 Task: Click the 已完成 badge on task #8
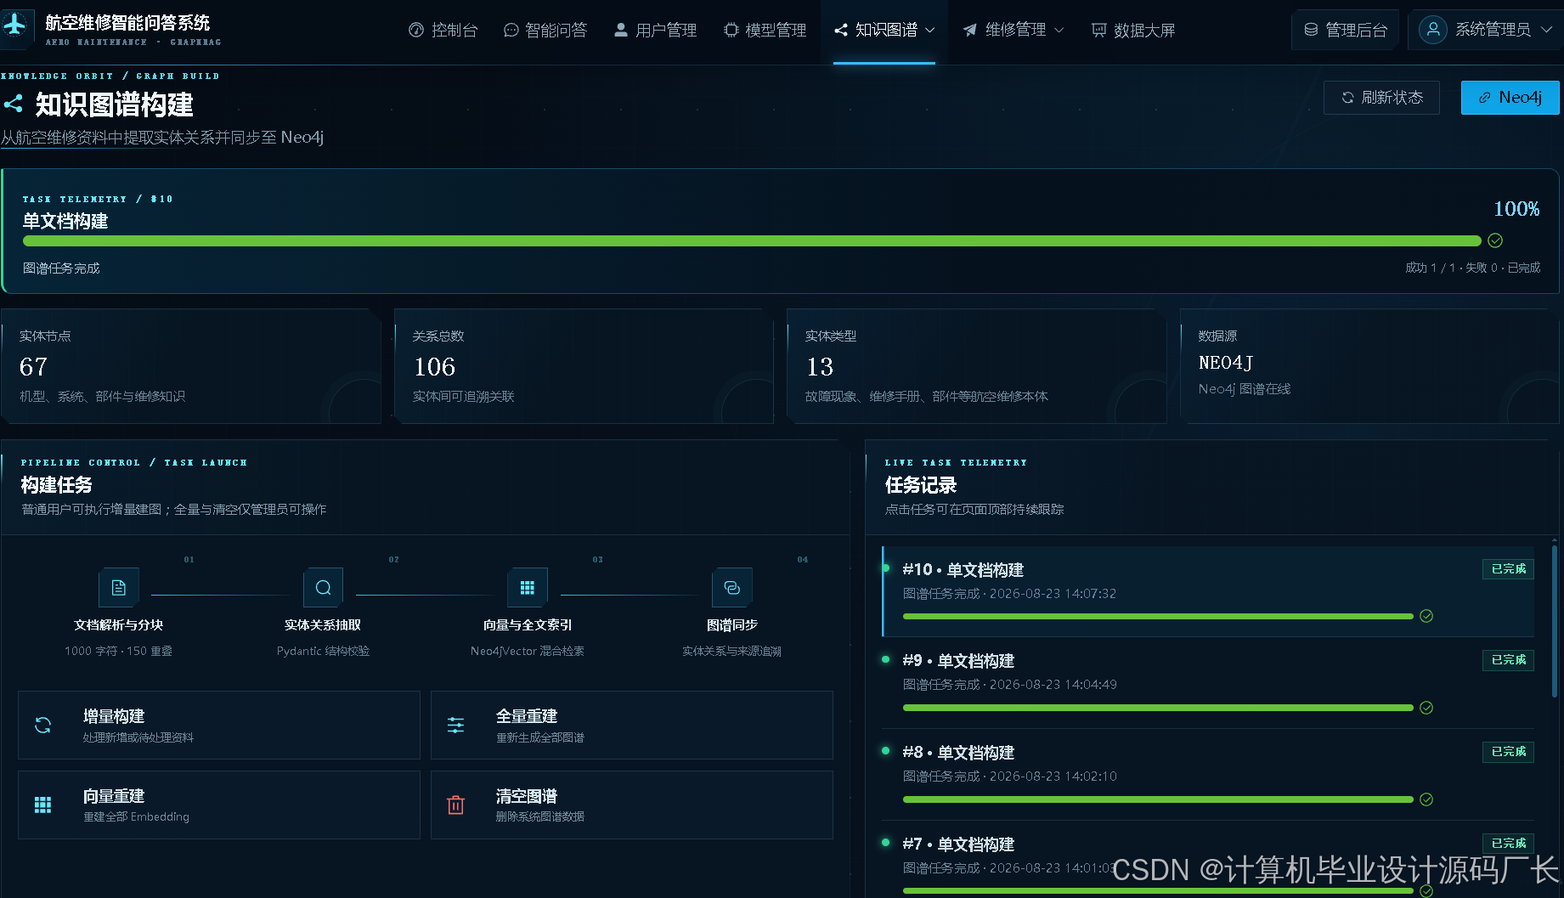point(1508,752)
